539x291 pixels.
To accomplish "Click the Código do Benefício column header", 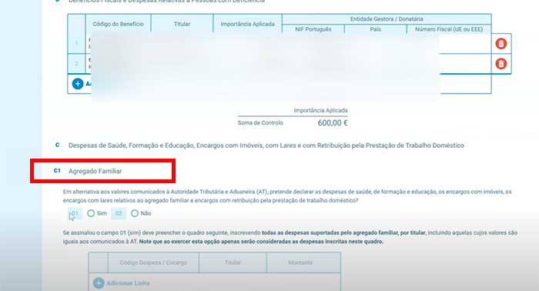I will pyautogui.click(x=119, y=24).
